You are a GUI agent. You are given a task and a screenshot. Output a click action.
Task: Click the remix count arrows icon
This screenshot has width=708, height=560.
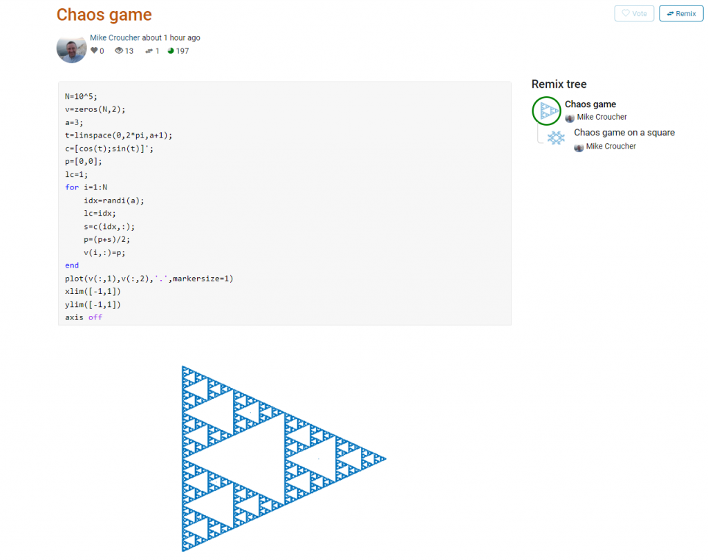point(149,50)
